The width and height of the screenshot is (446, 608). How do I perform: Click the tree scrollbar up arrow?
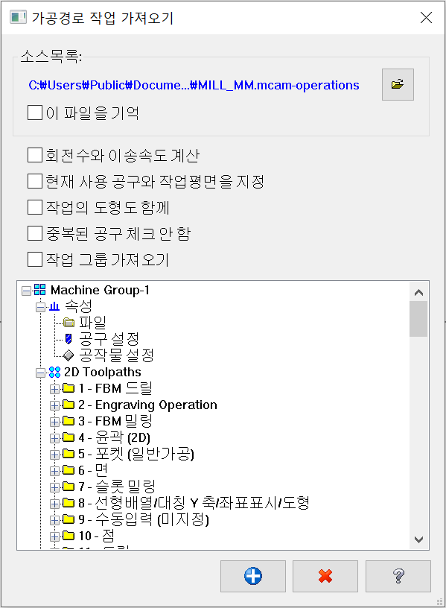pos(418,292)
